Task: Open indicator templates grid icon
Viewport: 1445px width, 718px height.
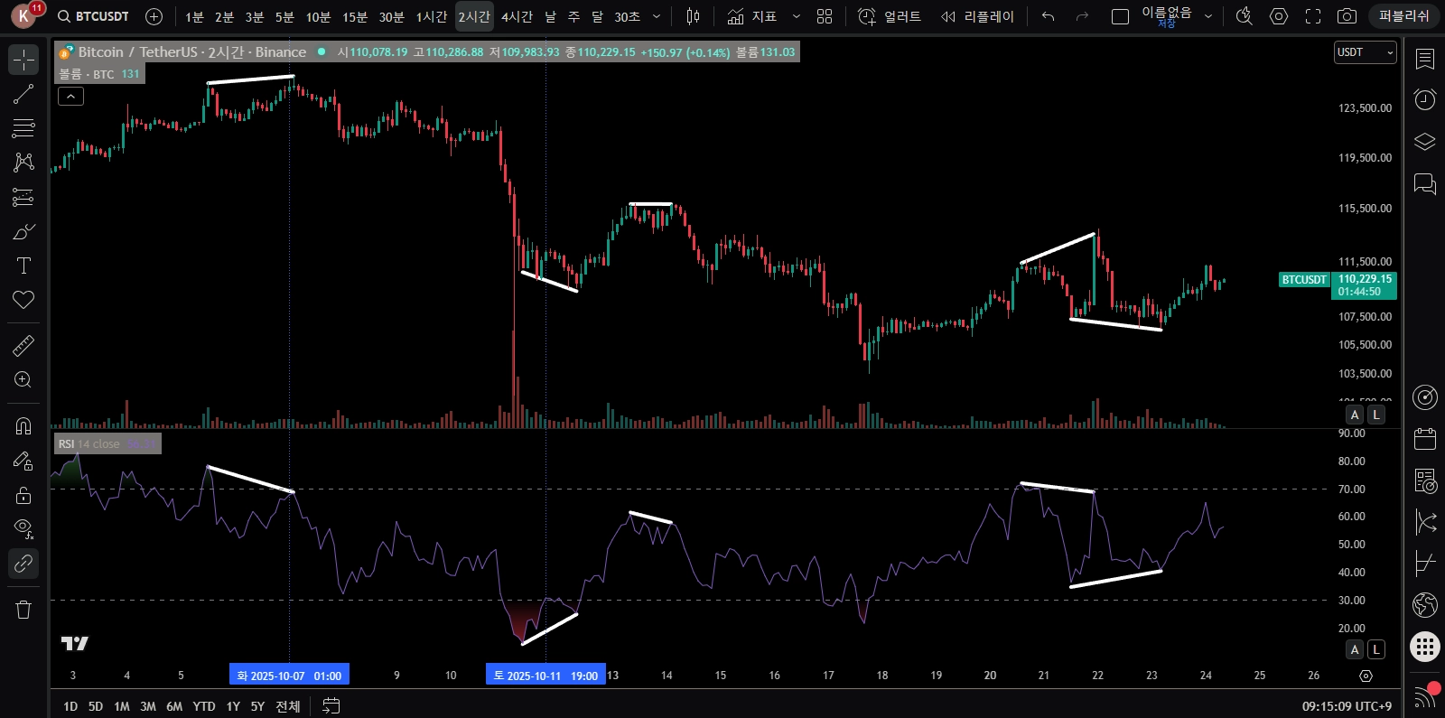Action: [825, 16]
